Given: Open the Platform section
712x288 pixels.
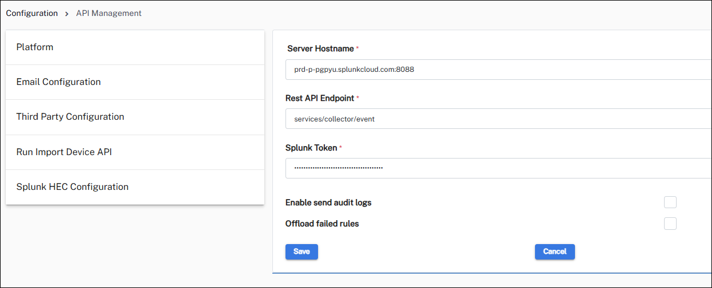Looking at the screenshot, I should coord(35,47).
